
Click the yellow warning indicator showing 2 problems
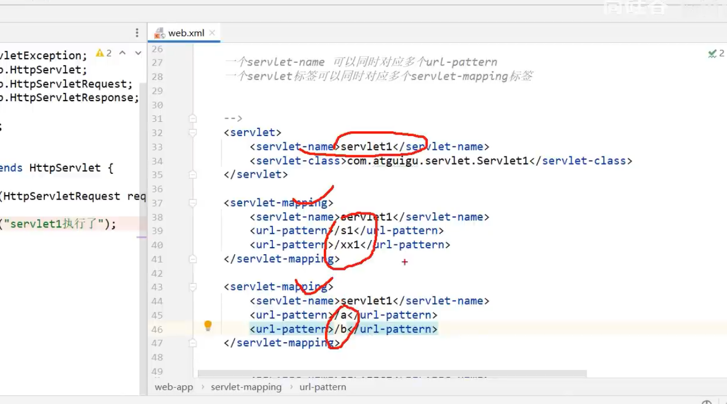point(101,52)
